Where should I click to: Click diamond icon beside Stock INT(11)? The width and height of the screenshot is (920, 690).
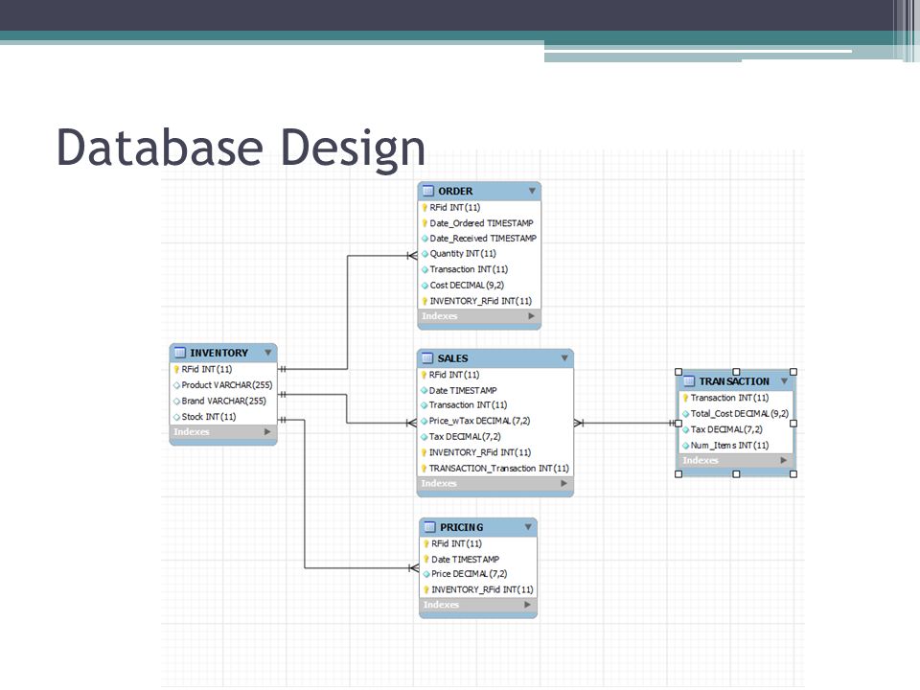tap(176, 417)
